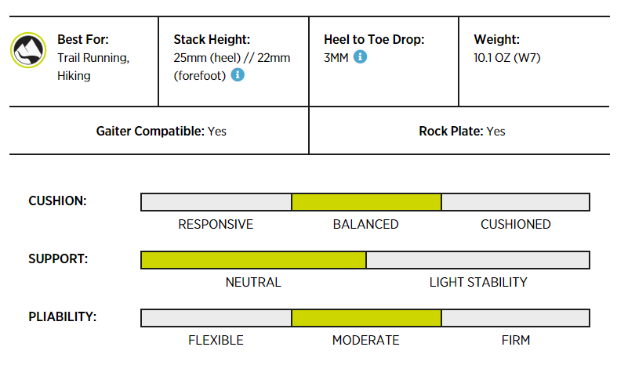Open the Heel to Toe Drop info icon
The image size is (617, 365).
360,57
